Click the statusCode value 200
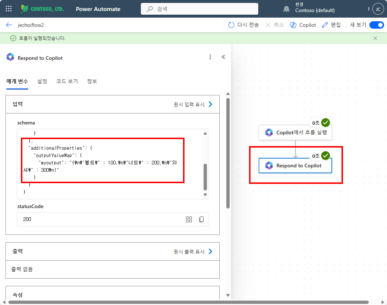The image size is (387, 305). tap(27, 219)
